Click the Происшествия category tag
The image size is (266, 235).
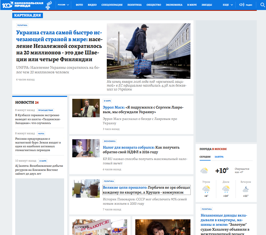[45, 110]
